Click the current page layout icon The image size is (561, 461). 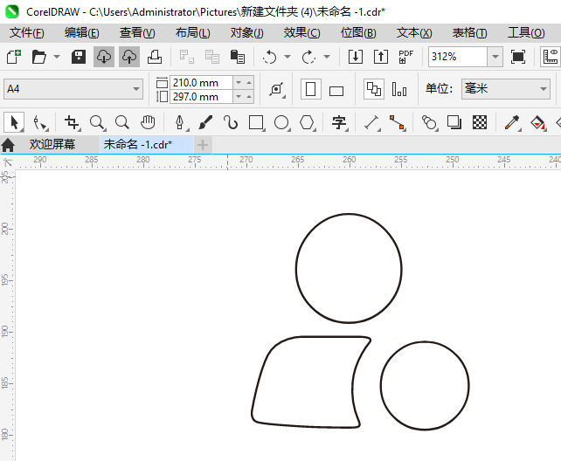click(x=399, y=89)
